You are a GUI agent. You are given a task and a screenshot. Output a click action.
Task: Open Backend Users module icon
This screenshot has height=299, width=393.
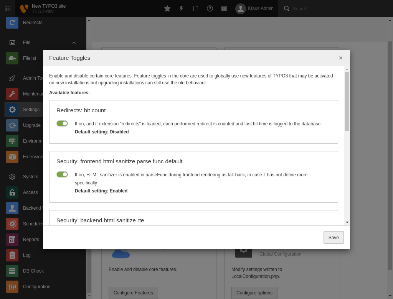(x=12, y=208)
